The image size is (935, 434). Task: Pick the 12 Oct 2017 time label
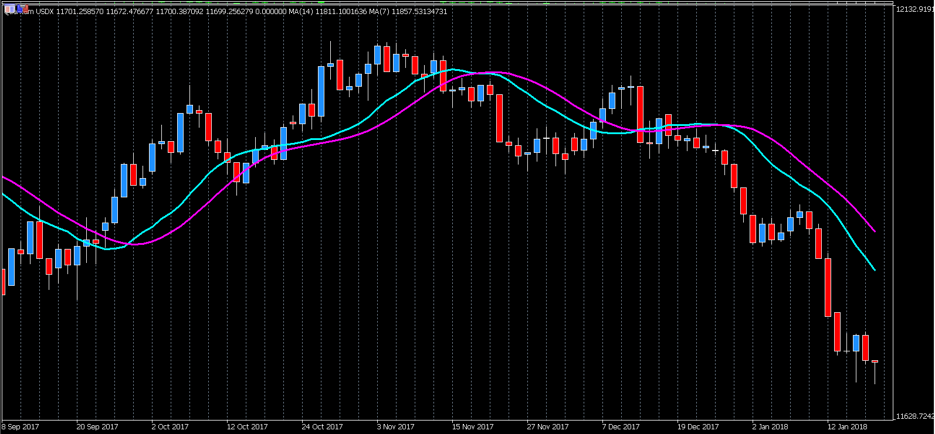pyautogui.click(x=247, y=426)
